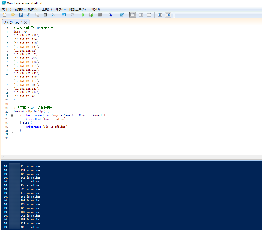This screenshot has height=230, width=262.
Task: Show commands add-on in side pane
Action: tap(168, 15)
